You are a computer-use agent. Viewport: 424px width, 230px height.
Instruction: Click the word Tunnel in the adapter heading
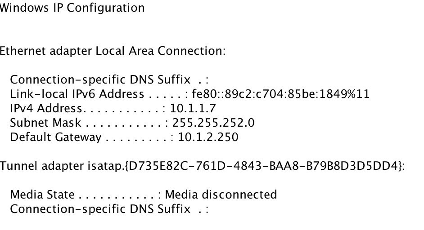click(18, 166)
